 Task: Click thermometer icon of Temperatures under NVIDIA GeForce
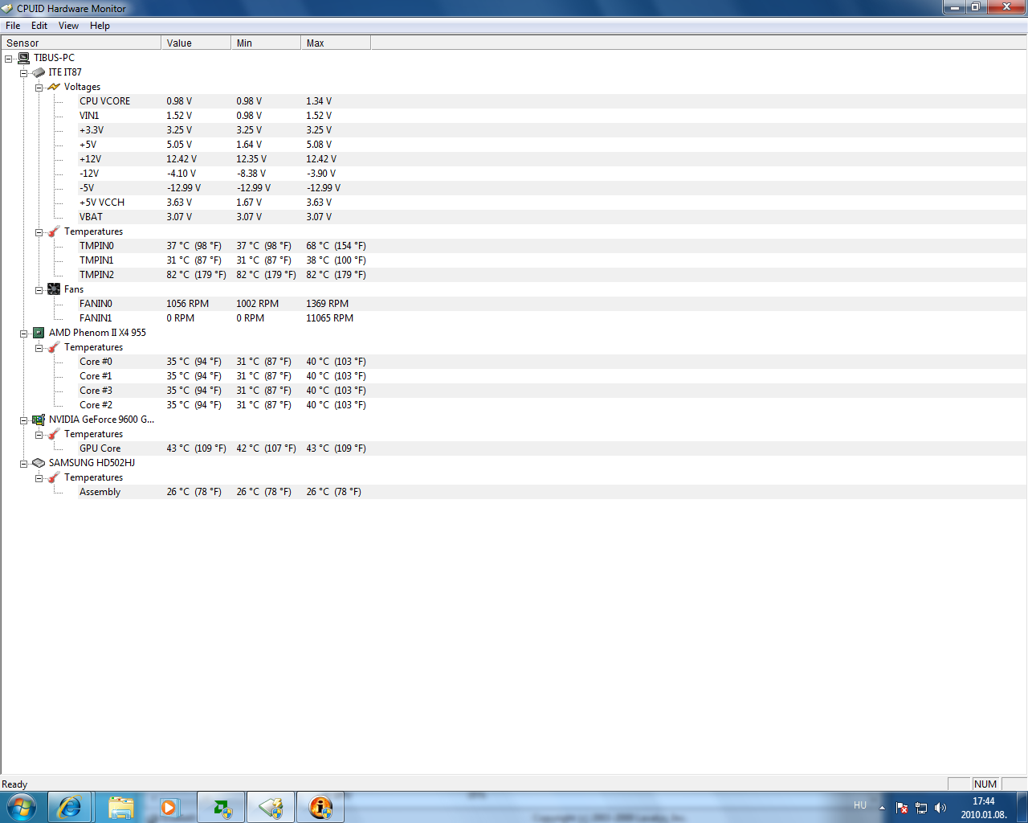tap(54, 434)
